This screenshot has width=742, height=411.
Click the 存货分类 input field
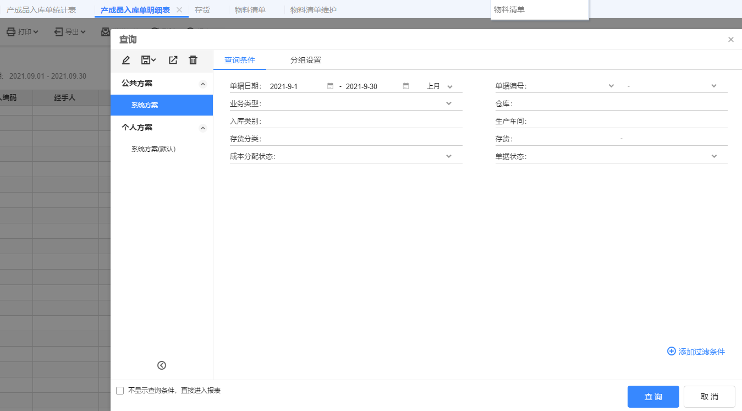point(362,139)
